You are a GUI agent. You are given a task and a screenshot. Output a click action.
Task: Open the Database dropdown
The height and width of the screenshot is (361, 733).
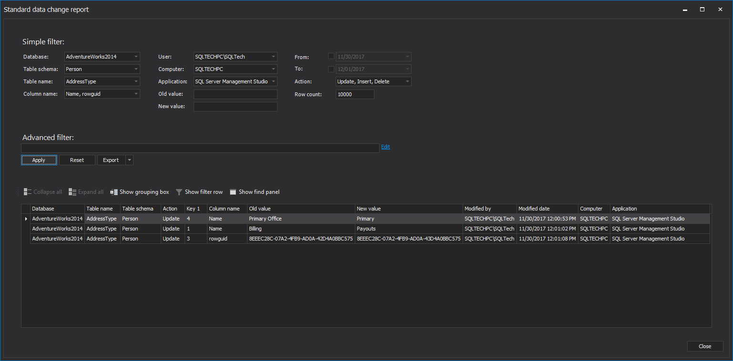click(136, 57)
